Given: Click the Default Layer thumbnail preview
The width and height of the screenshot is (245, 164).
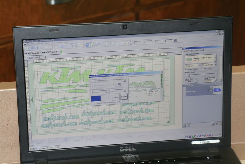Looking at the screenshot, I should click(x=217, y=90).
